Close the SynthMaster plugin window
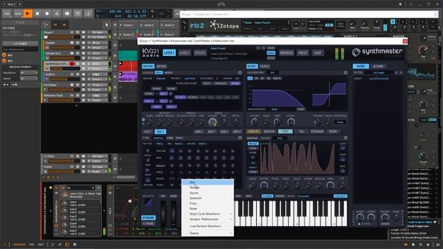Viewport: 443px width, 249px height. (405, 41)
